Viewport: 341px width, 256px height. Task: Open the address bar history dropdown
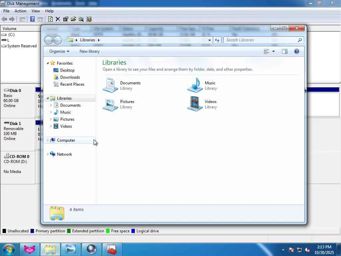[x=209, y=40]
